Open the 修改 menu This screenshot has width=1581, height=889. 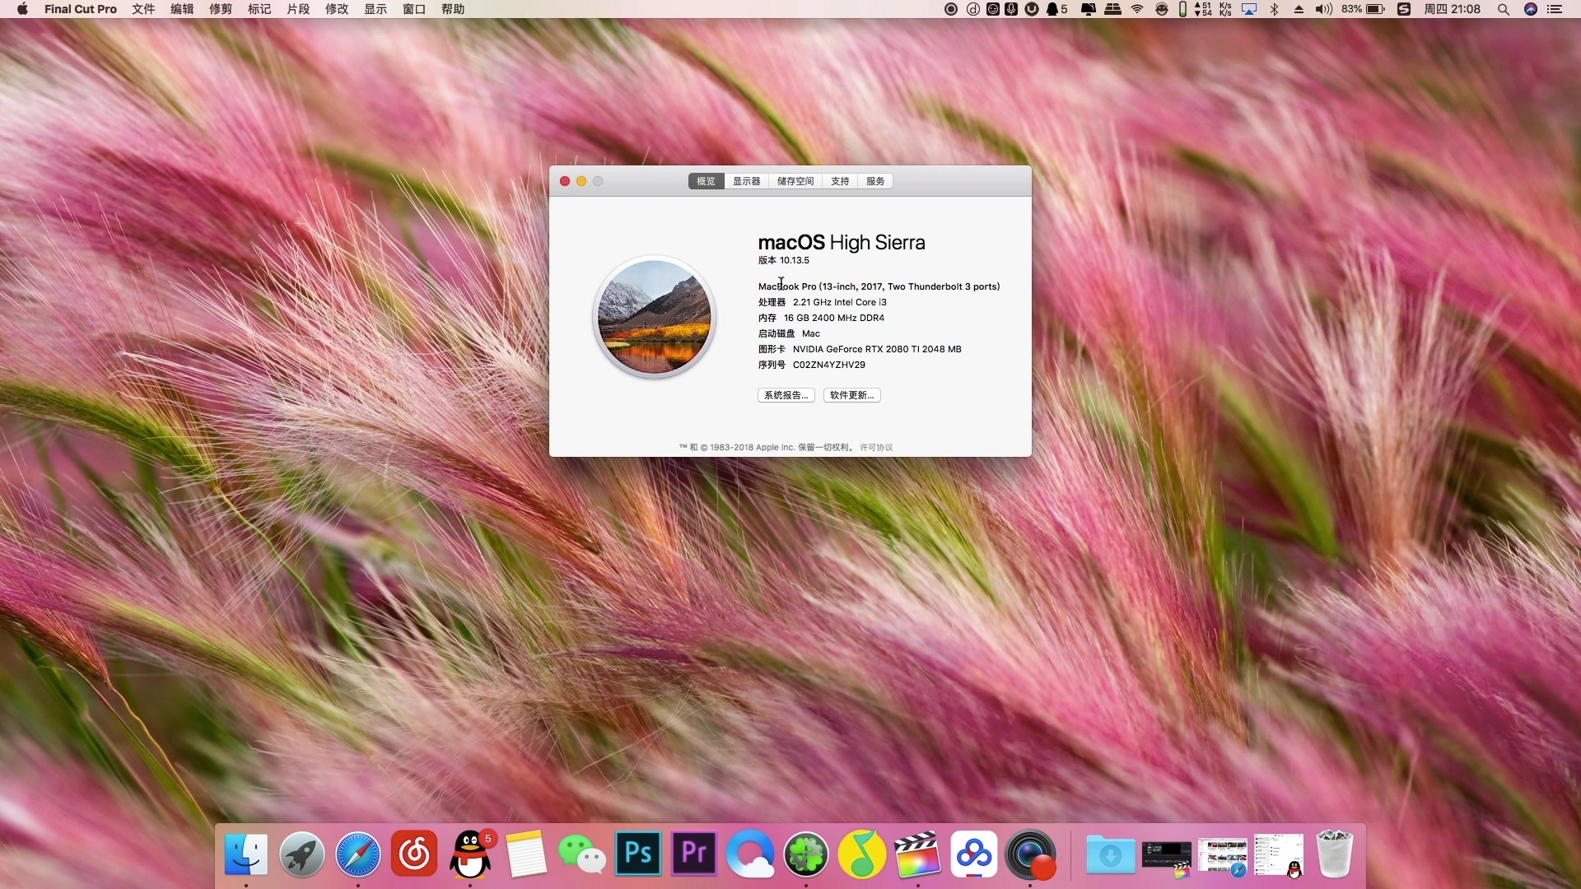[x=337, y=9]
